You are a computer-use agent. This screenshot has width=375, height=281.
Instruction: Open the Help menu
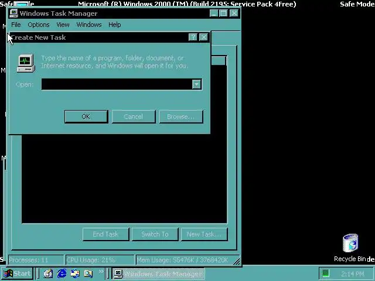pyautogui.click(x=115, y=25)
